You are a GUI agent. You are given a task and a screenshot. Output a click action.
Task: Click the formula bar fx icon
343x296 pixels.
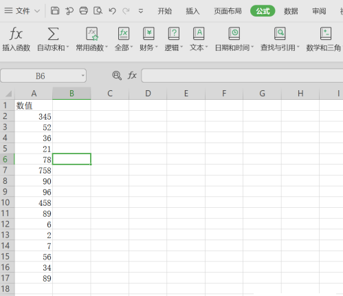pos(132,75)
